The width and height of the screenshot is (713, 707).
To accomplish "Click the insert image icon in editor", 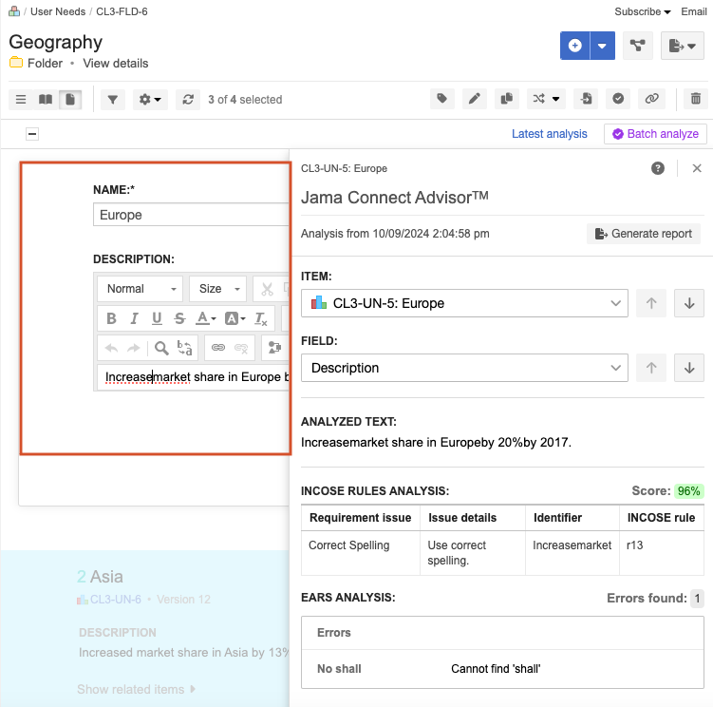I will coord(274,348).
